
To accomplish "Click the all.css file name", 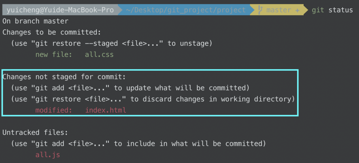I will click(99, 54).
